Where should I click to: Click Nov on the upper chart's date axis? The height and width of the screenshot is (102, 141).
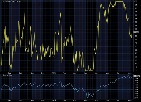point(32,73)
